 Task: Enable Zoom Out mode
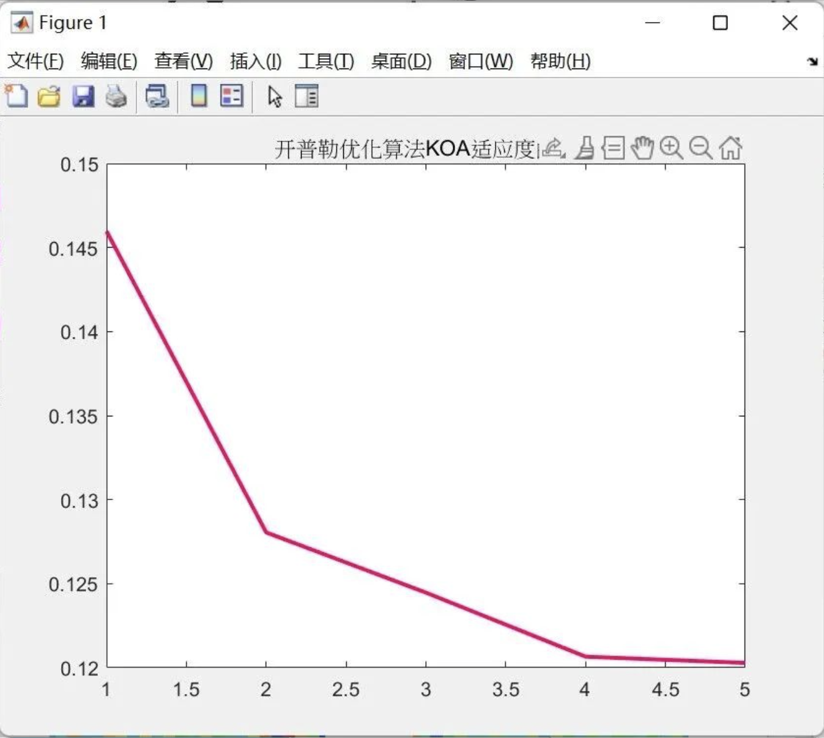pyautogui.click(x=700, y=147)
